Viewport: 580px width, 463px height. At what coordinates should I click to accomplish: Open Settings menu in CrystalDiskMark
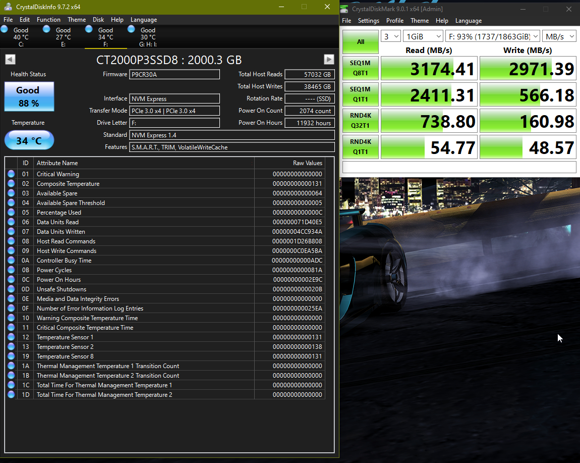click(x=368, y=21)
